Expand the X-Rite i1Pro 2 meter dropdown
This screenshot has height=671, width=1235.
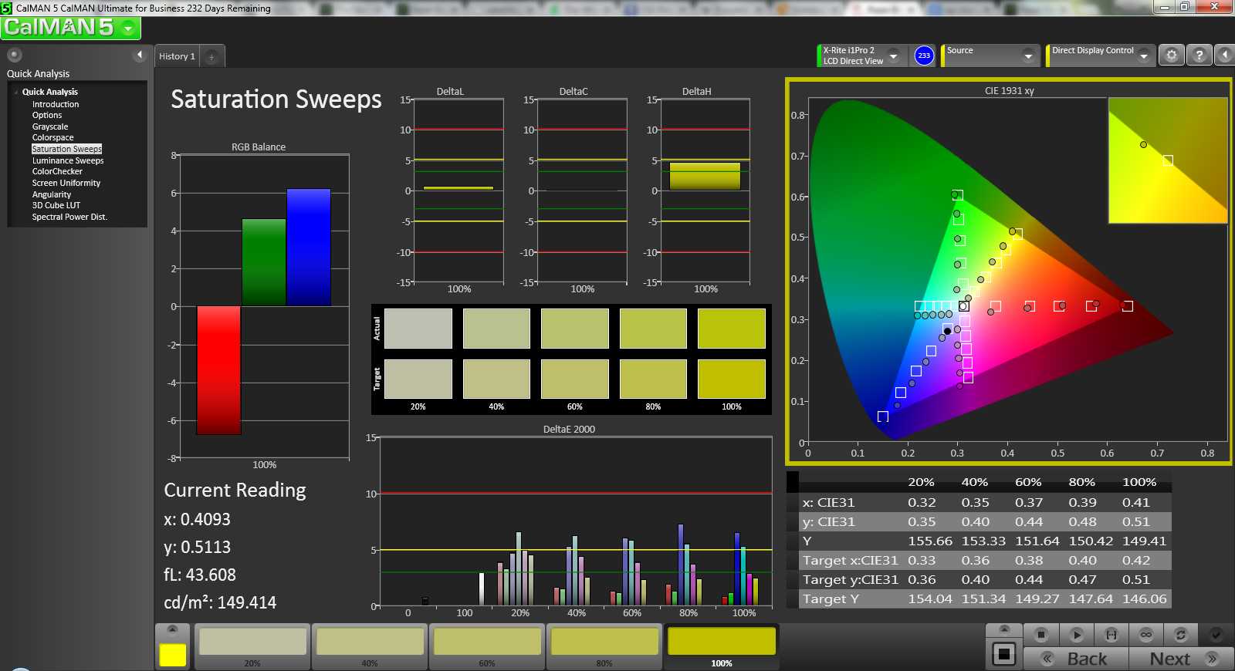coord(893,56)
